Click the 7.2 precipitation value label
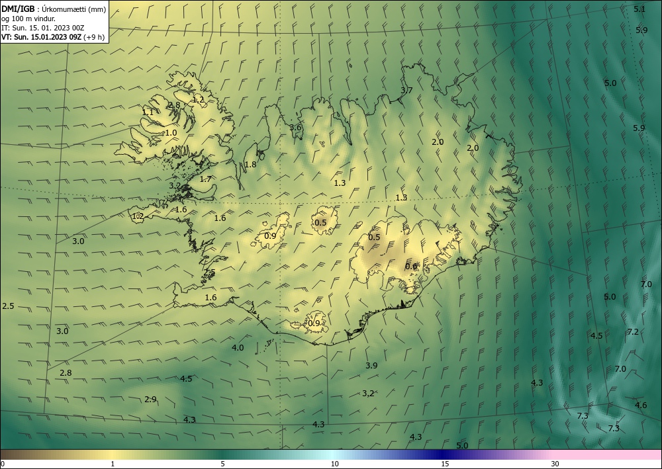Viewport: 662px width, 469px height. tap(633, 332)
